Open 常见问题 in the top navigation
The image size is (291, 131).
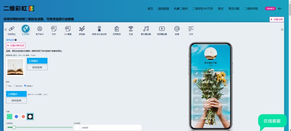234,9
